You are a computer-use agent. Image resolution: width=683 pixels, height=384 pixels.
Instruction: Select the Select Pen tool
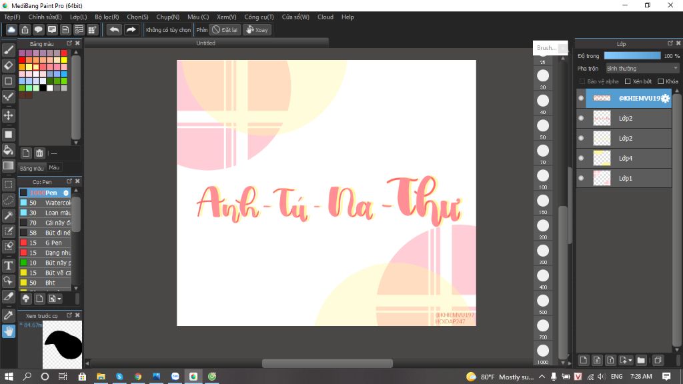click(x=8, y=231)
